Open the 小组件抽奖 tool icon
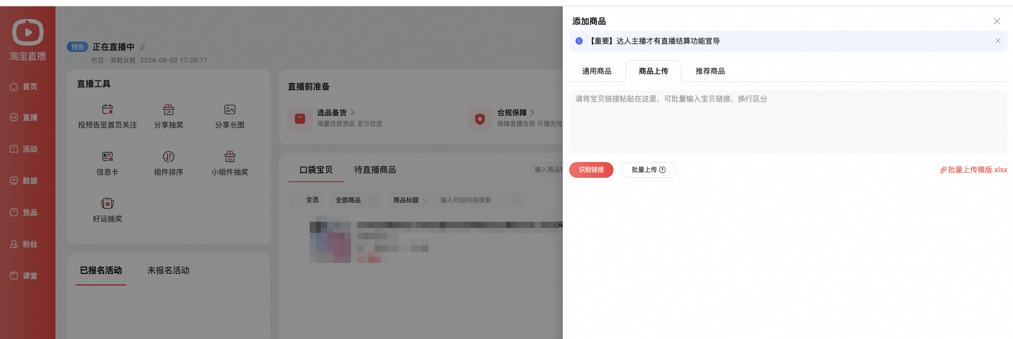Viewport: 1013px width, 339px height. 230,156
